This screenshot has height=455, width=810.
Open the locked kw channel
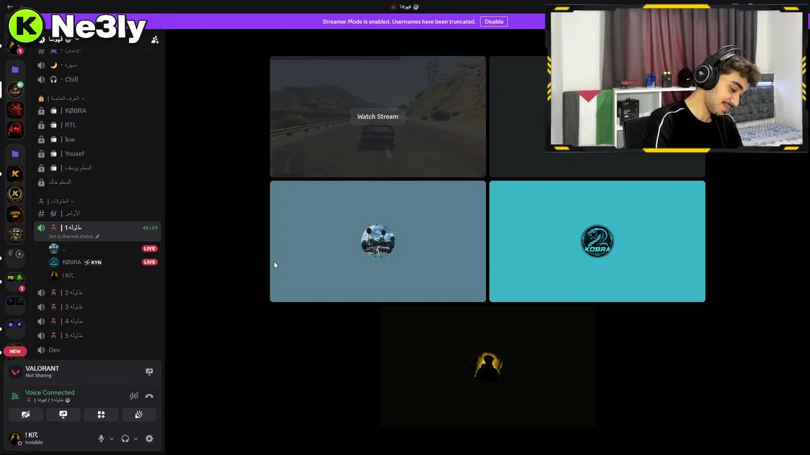[x=97, y=139]
